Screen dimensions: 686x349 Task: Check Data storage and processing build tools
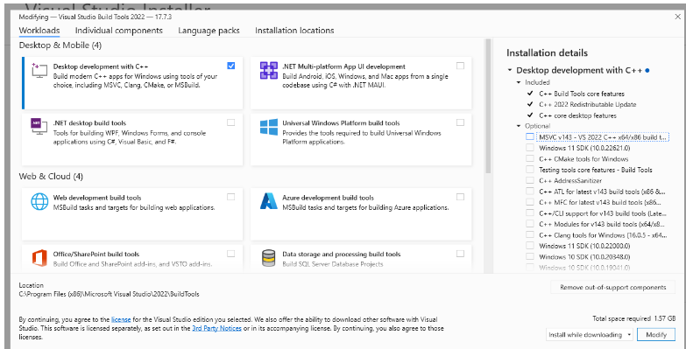click(x=460, y=254)
